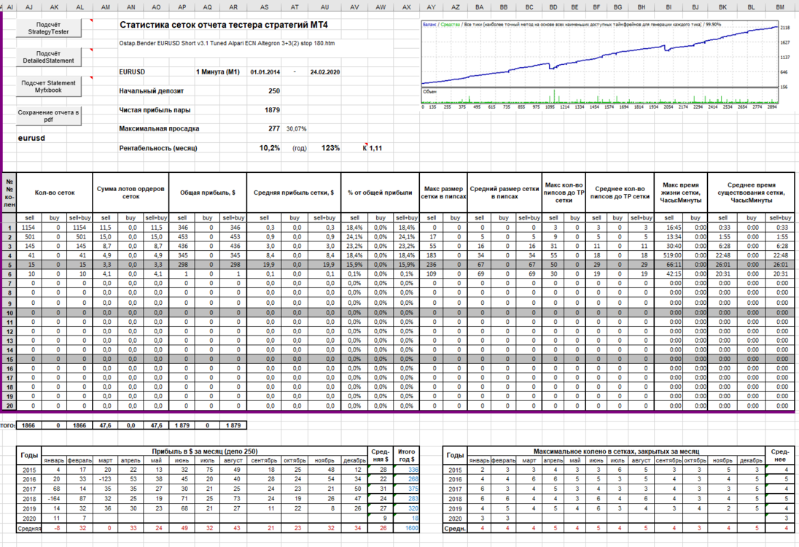The image size is (799, 547).
Task: Click the Подсчёт DetailedStatement button
Action: [x=48, y=57]
